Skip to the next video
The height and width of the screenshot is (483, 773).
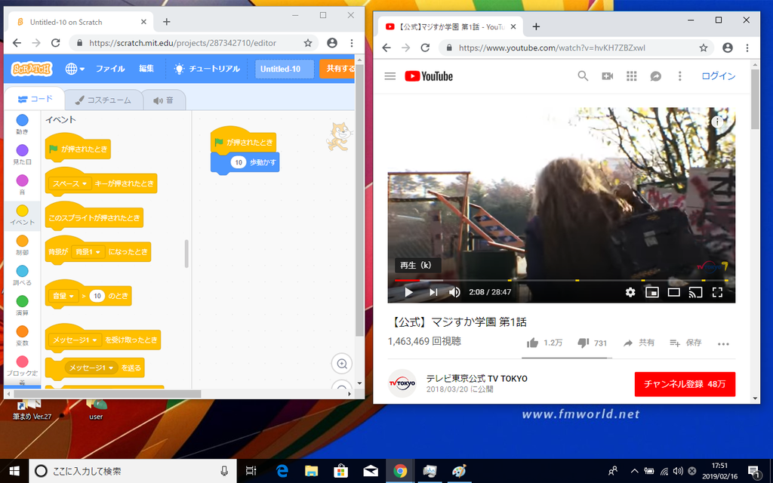coord(433,292)
